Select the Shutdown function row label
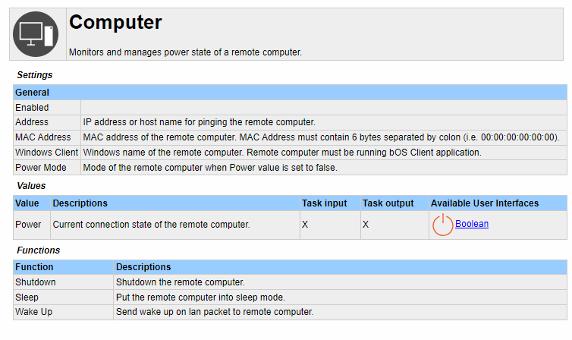Screen dimensions: 572x340 [x=36, y=282]
